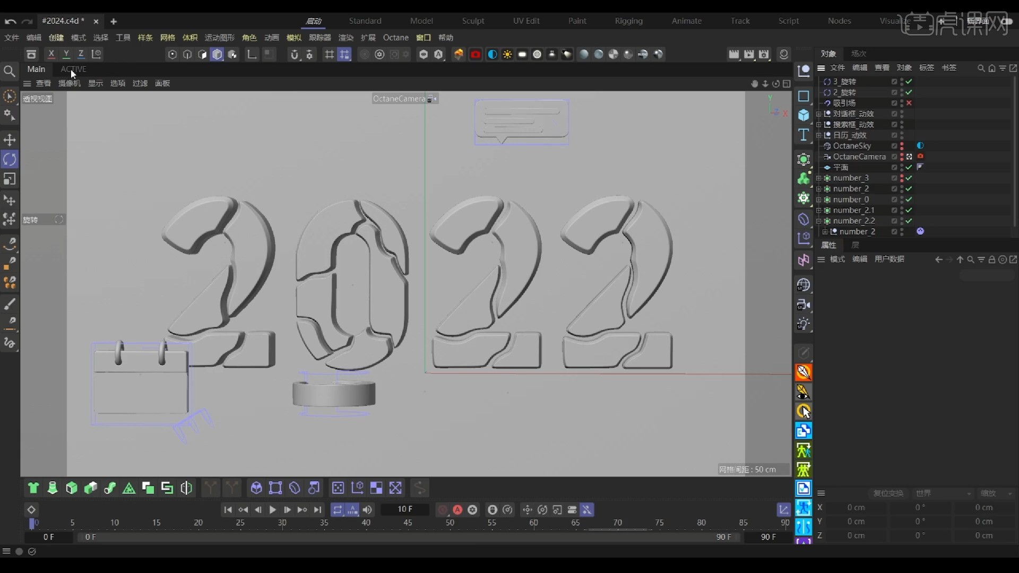Play the animation forward
The image size is (1019, 573).
273,510
